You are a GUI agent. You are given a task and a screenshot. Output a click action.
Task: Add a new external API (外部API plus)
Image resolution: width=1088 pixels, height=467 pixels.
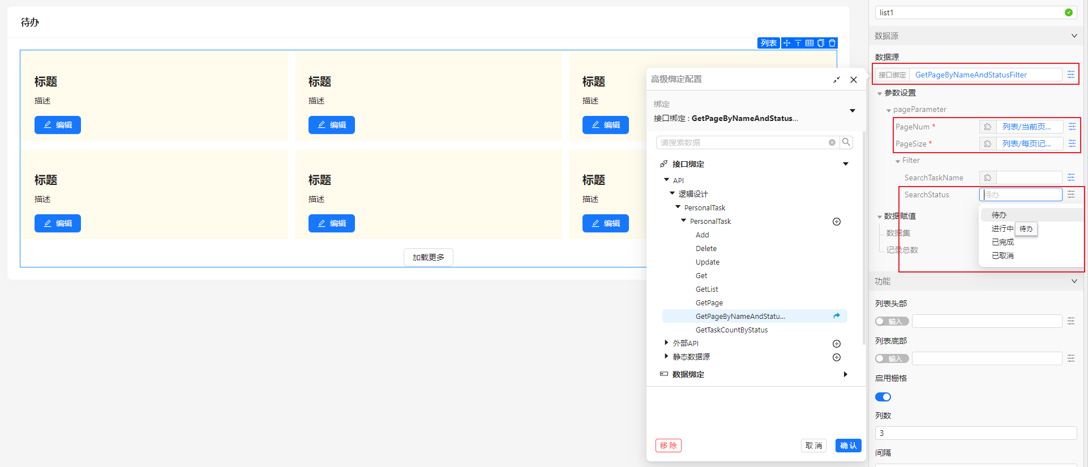point(837,344)
